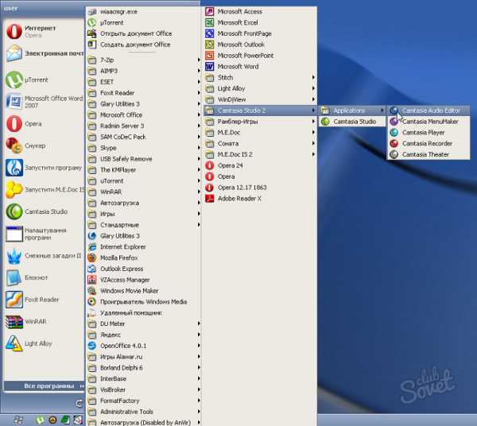Click the Camtasia Theater icon
Screen dimensions: 477x426
click(394, 154)
